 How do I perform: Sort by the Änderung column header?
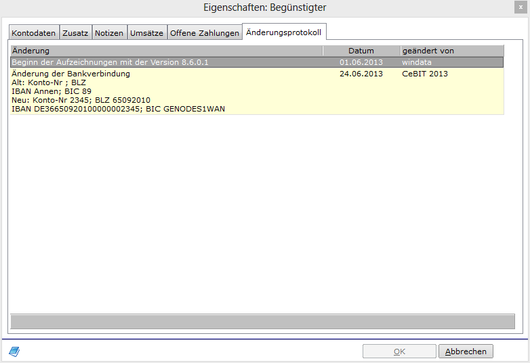[x=167, y=51]
